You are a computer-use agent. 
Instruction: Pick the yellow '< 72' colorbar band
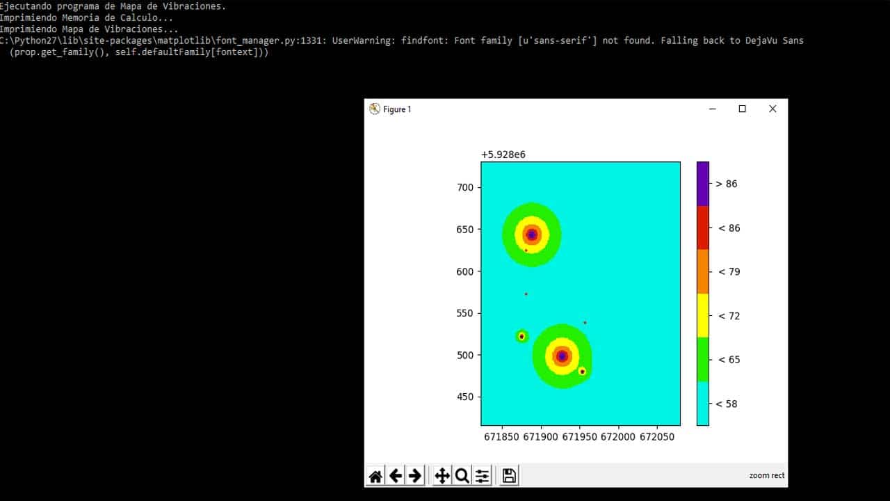pos(703,315)
